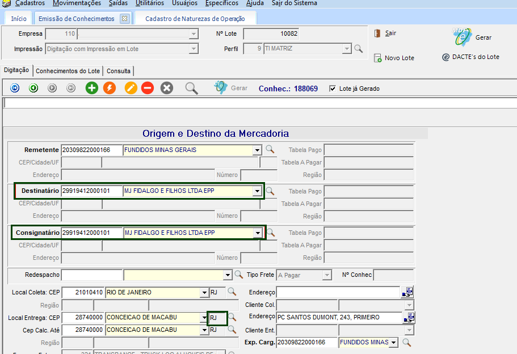The height and width of the screenshot is (354, 517).
Task: Switch to Conhecimentos do Lote tab
Action: click(x=68, y=71)
